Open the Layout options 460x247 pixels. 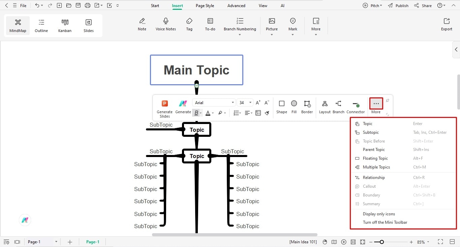[325, 106]
